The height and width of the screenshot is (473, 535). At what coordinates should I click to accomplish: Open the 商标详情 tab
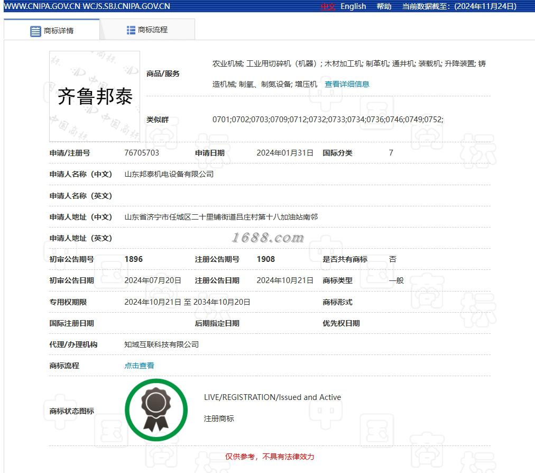51,30
